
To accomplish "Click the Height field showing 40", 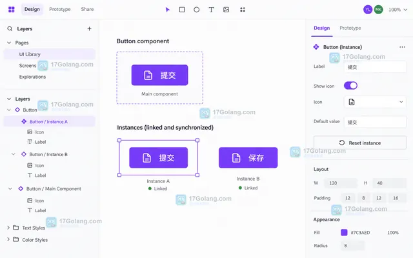I will pos(389,183).
